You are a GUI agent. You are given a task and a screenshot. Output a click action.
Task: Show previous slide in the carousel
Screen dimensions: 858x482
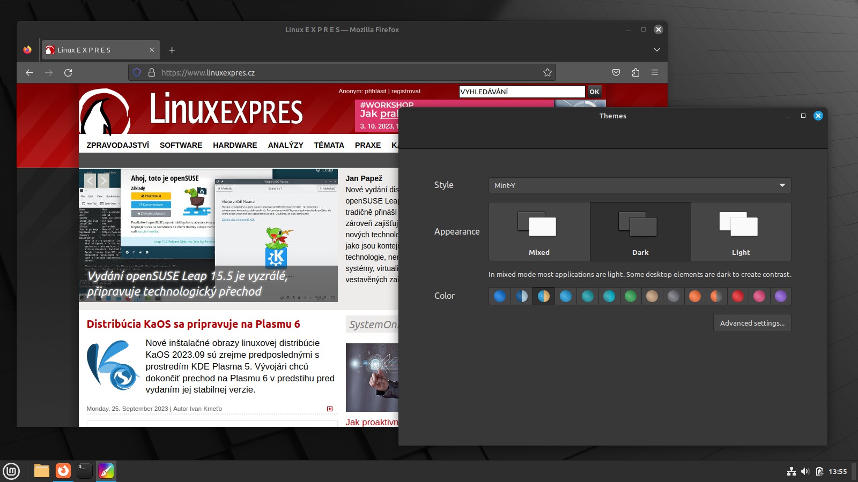click(x=90, y=181)
